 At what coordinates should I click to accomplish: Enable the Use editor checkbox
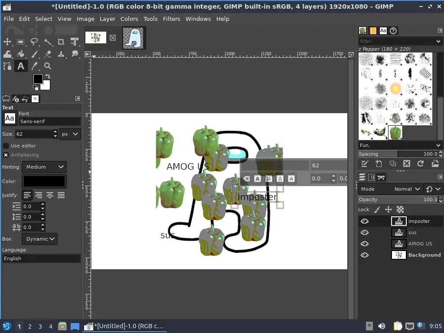pyautogui.click(x=6, y=146)
